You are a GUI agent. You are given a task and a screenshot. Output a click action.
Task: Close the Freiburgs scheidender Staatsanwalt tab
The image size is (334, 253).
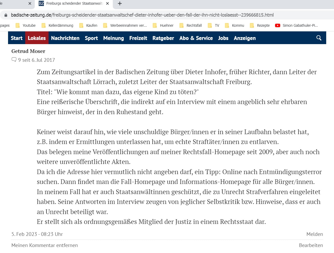(108, 3)
